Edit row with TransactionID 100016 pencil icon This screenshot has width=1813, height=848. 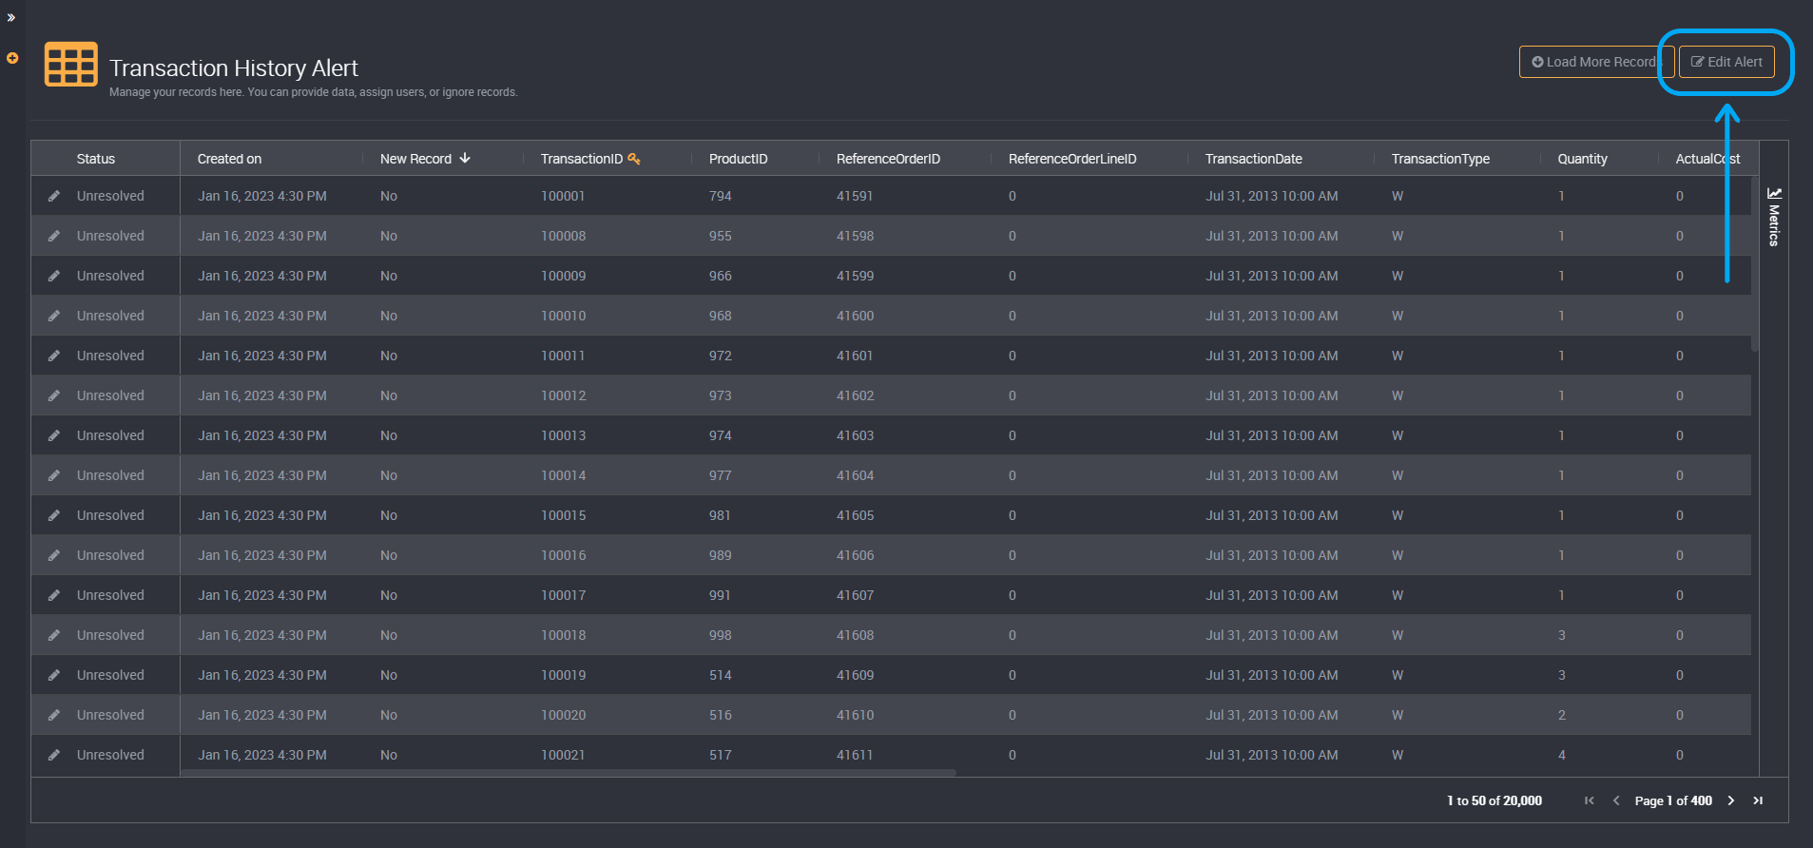pos(54,555)
